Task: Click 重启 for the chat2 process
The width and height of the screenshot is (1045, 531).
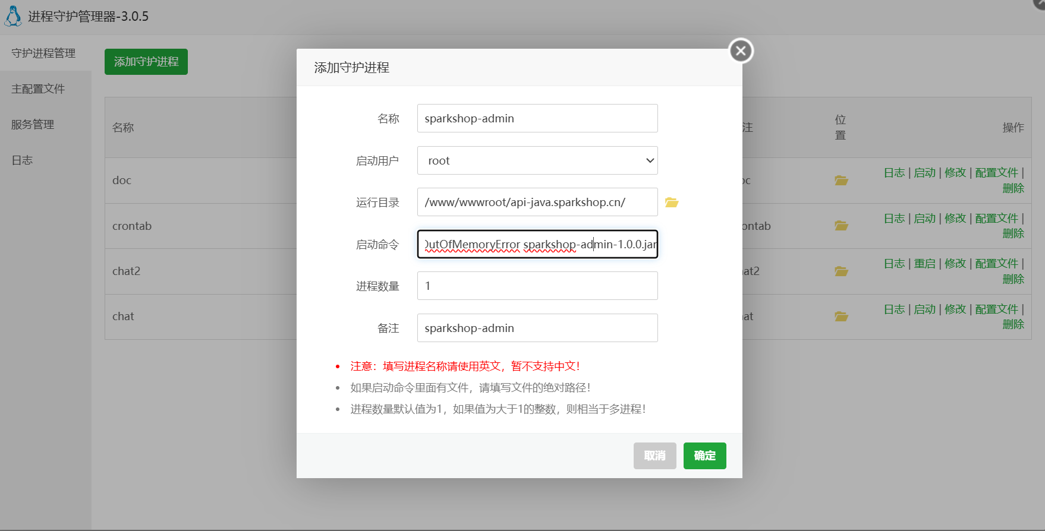Action: coord(925,264)
